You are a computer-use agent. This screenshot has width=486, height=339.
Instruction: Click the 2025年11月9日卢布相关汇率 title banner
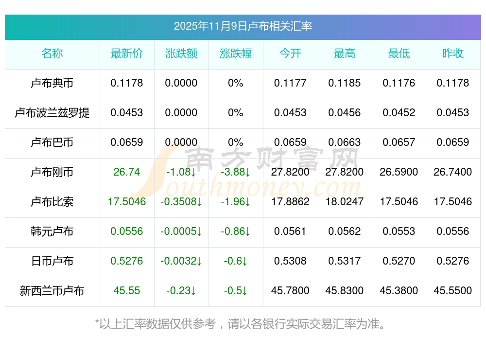pyautogui.click(x=243, y=26)
